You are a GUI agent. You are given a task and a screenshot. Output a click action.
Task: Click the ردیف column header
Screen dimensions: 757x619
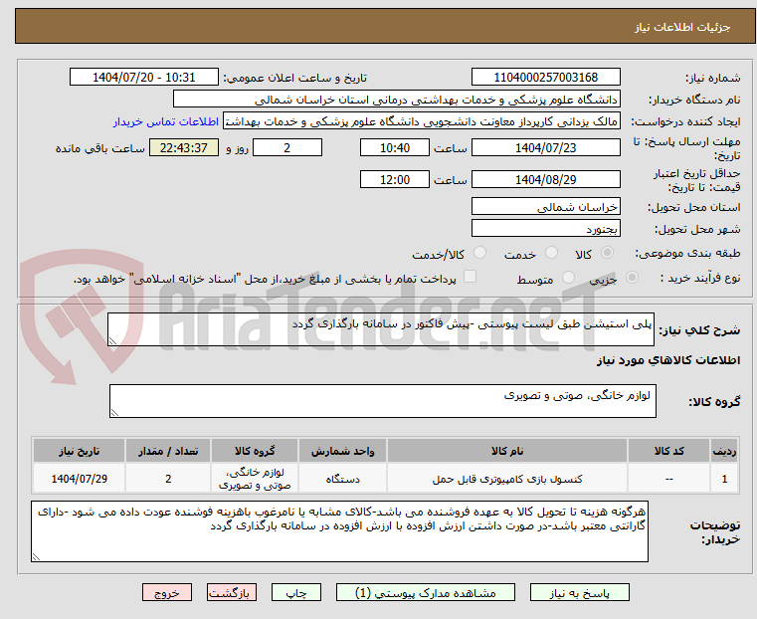click(x=724, y=451)
